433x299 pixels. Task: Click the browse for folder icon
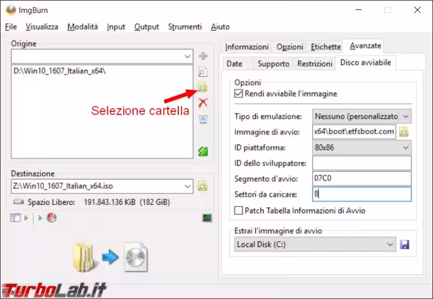(x=203, y=87)
